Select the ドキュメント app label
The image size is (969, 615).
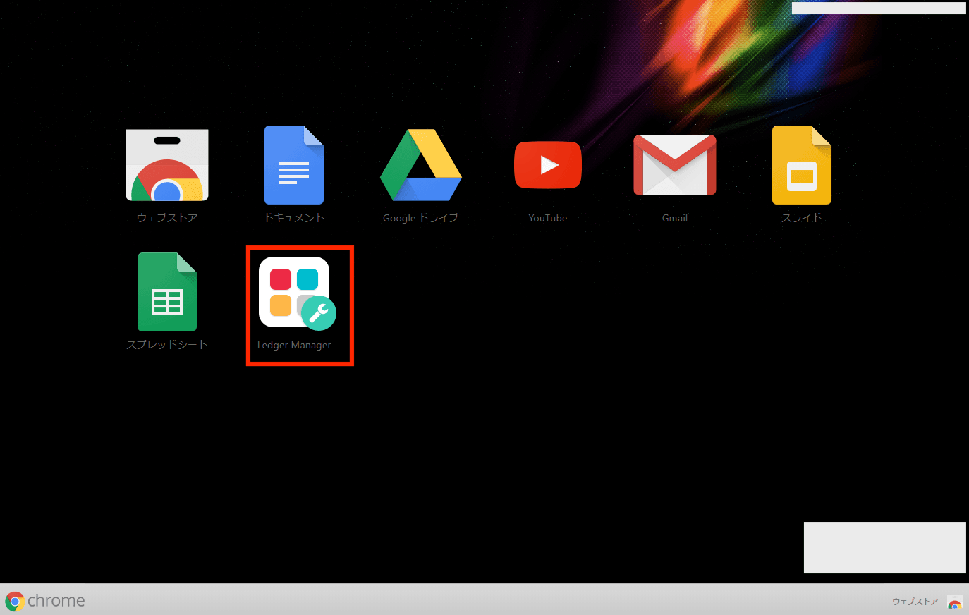[x=294, y=218]
